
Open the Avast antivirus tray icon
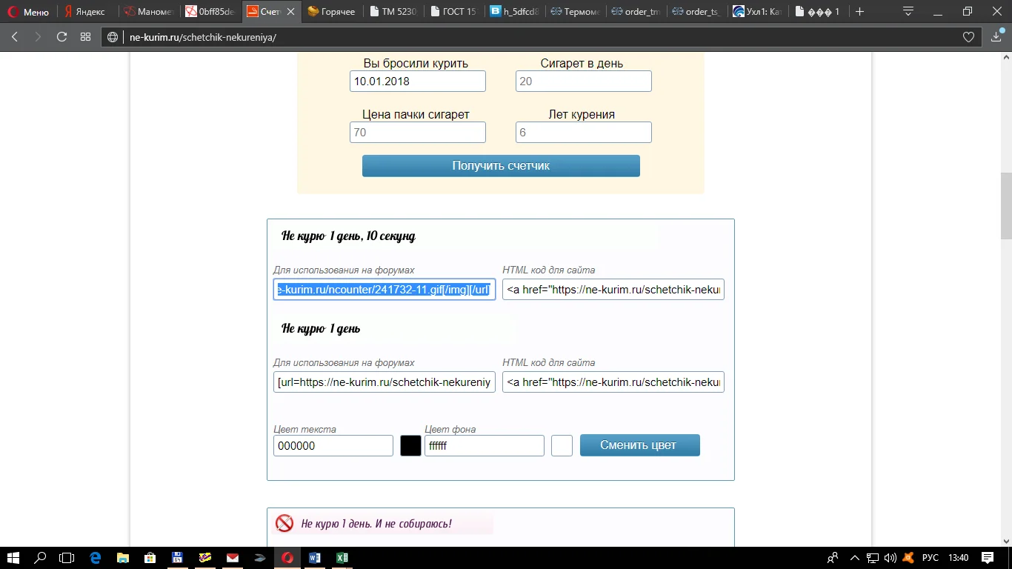(x=908, y=558)
